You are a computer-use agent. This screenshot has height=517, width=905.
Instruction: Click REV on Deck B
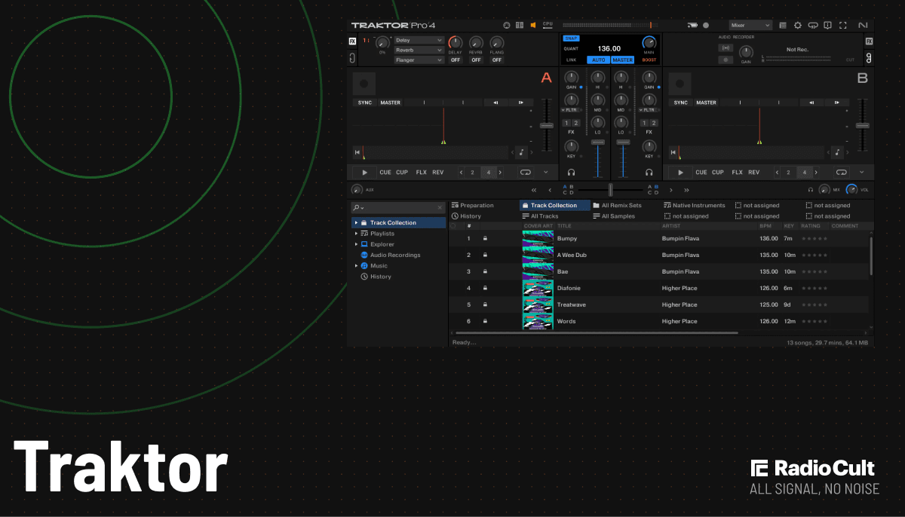[753, 173]
